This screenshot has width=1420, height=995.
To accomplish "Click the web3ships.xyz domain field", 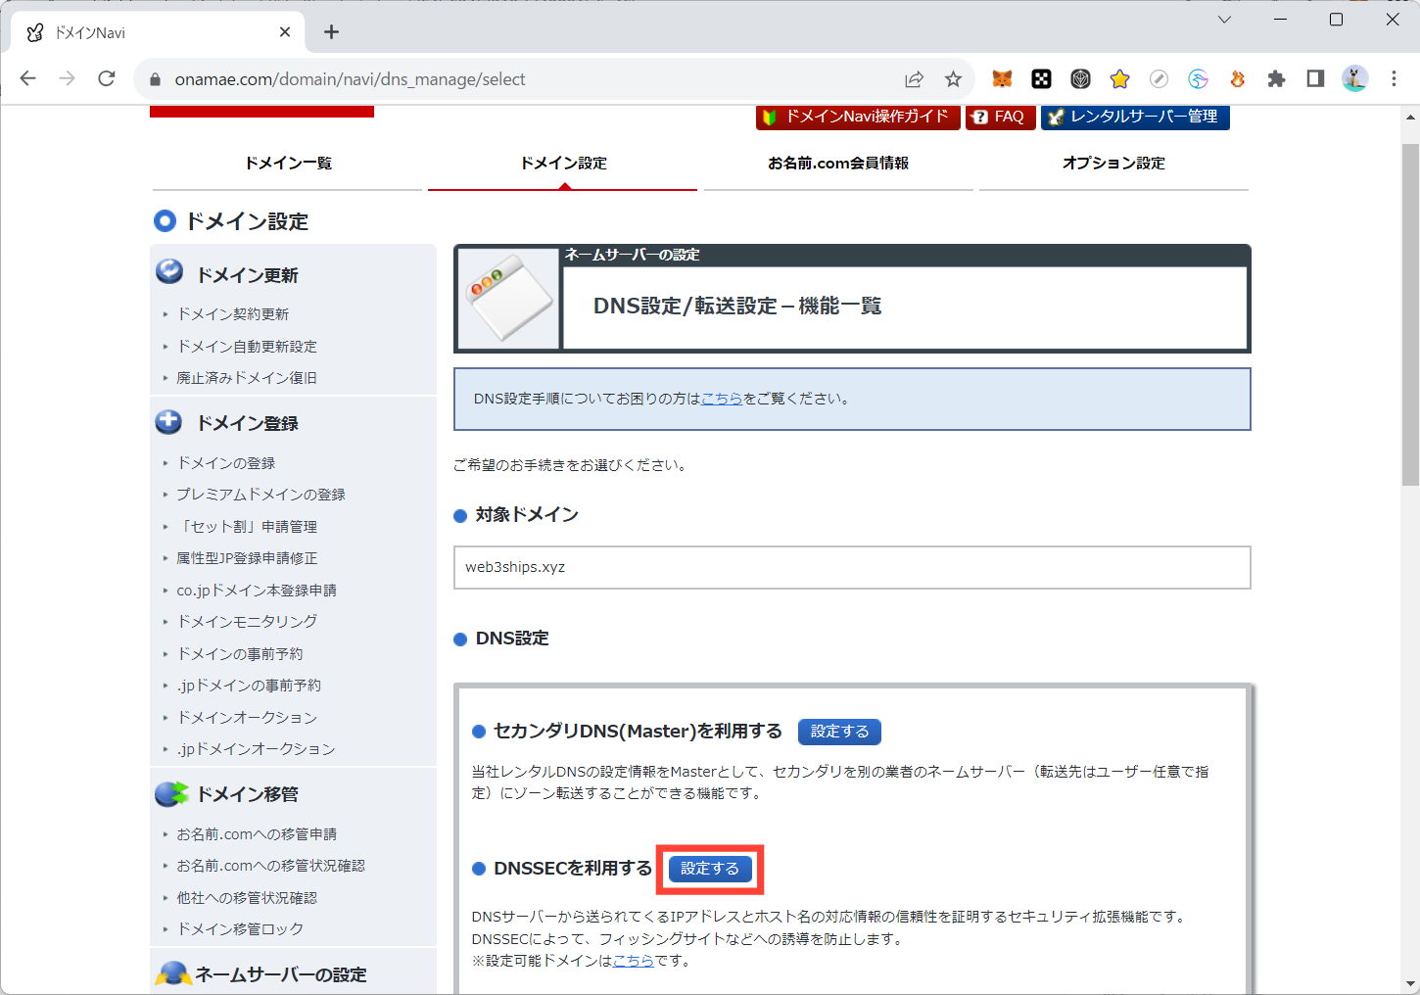I will tap(851, 567).
